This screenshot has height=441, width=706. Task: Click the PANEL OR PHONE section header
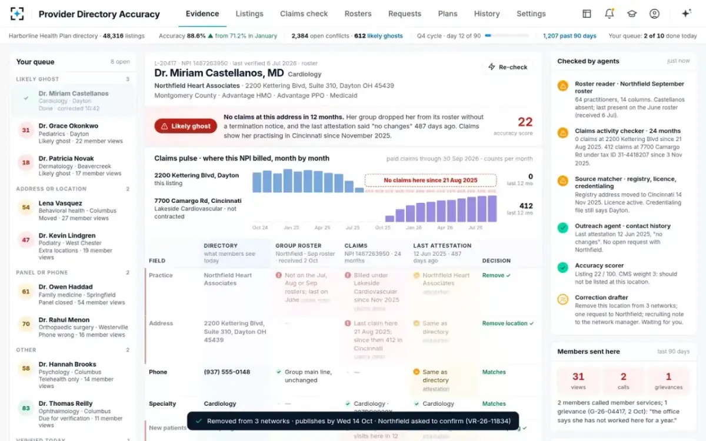click(x=42, y=272)
